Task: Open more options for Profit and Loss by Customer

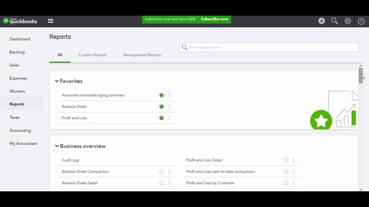Action: pos(293,183)
